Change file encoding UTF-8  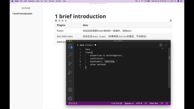(x=139, y=103)
